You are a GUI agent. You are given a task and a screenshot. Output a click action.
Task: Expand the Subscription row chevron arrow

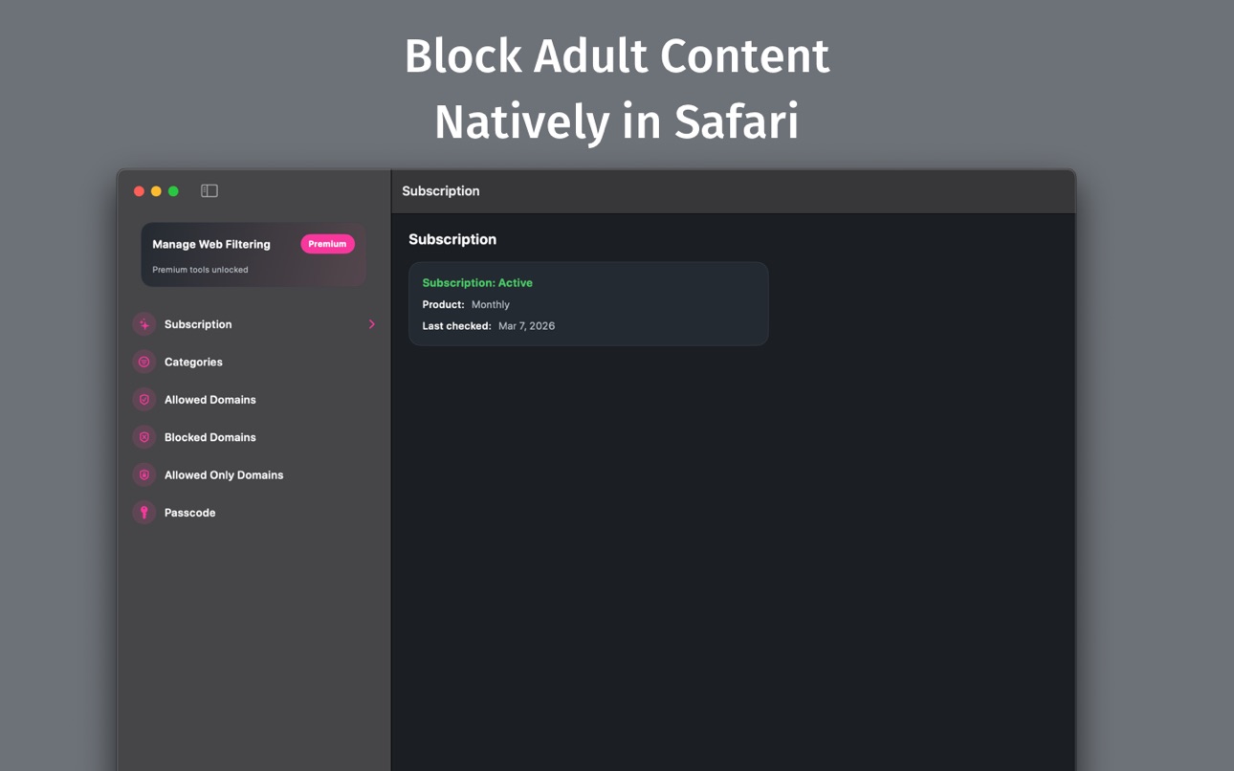click(372, 324)
